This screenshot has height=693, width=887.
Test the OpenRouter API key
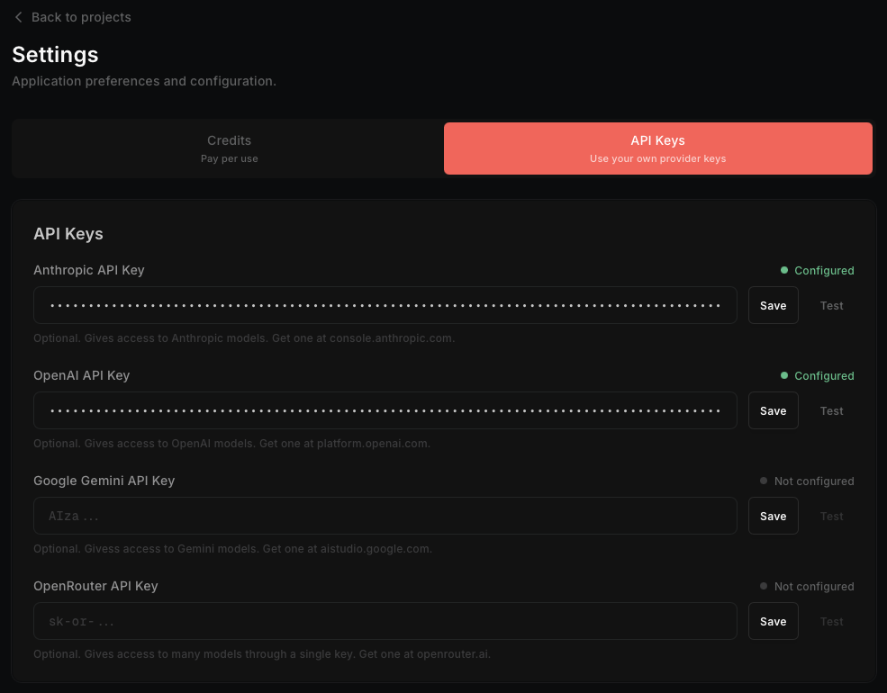[x=831, y=621]
